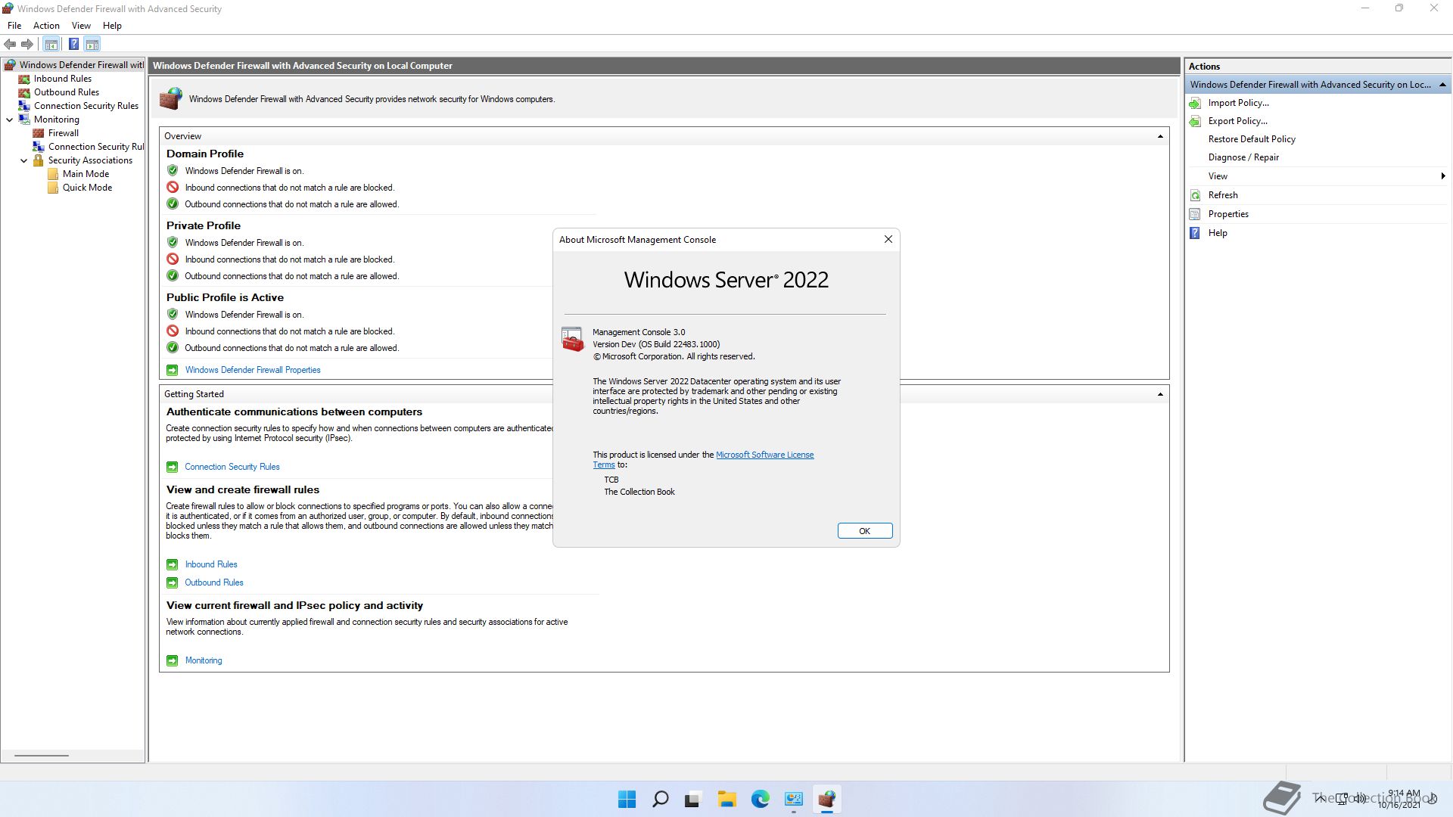Image resolution: width=1453 pixels, height=817 pixels.
Task: Collapse the Security Associations tree node
Action: click(24, 160)
